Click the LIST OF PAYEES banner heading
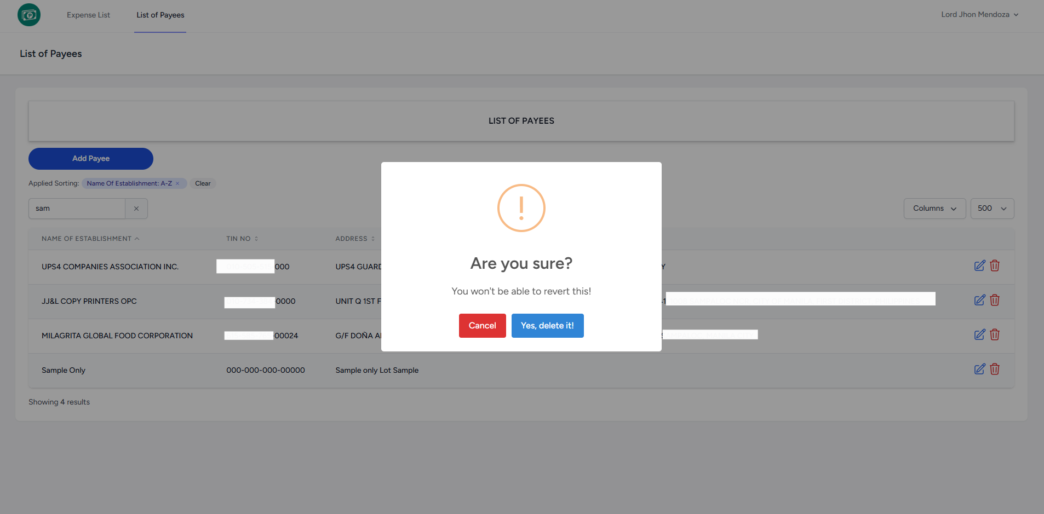This screenshot has width=1044, height=514. coord(521,121)
